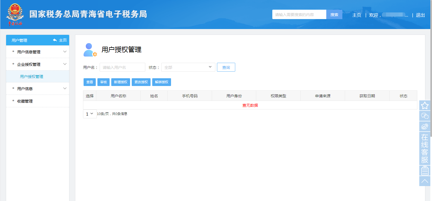Open the page number dropdown
The image size is (432, 201).
90,114
